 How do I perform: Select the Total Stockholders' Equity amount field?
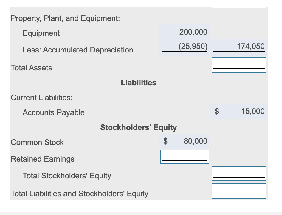pos(239,174)
